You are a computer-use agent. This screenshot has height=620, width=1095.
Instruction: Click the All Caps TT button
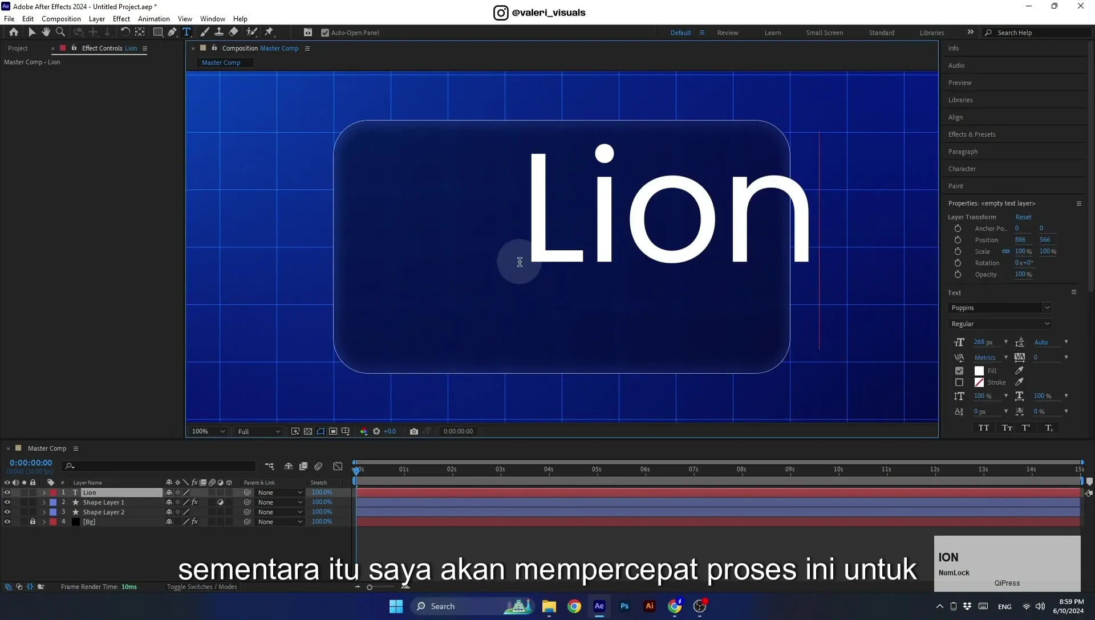pyautogui.click(x=984, y=428)
